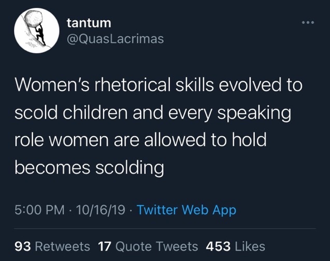This screenshot has width=330, height=261.
Task: Show the 453 Likes list
Action: tap(235, 246)
